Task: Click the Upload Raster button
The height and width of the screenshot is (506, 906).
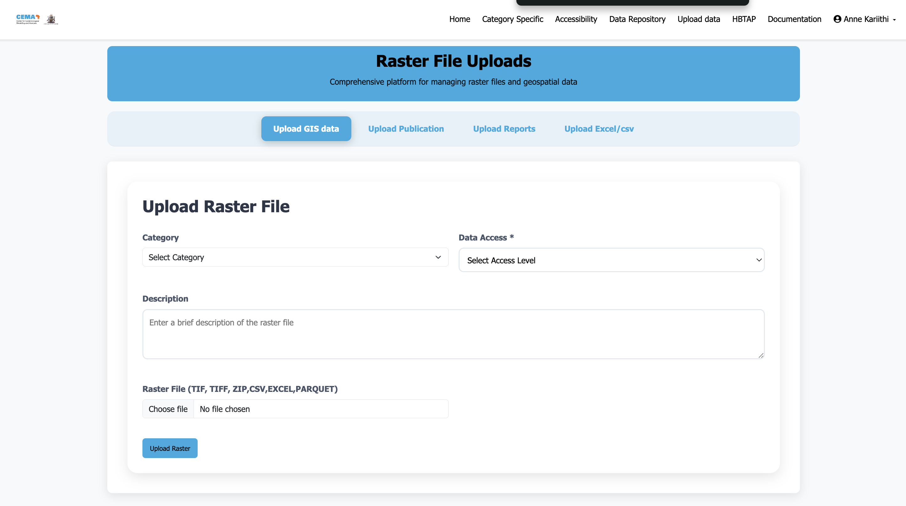Action: tap(169, 448)
